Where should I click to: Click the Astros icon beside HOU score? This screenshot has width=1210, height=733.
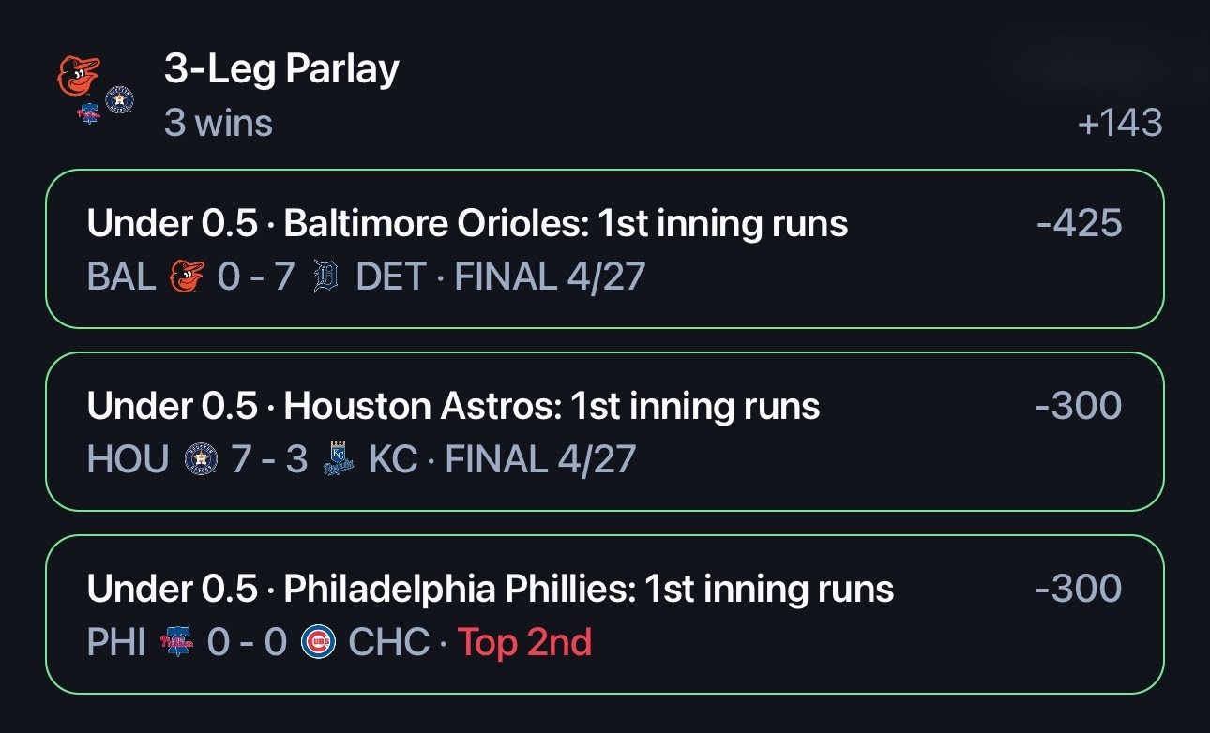(201, 459)
